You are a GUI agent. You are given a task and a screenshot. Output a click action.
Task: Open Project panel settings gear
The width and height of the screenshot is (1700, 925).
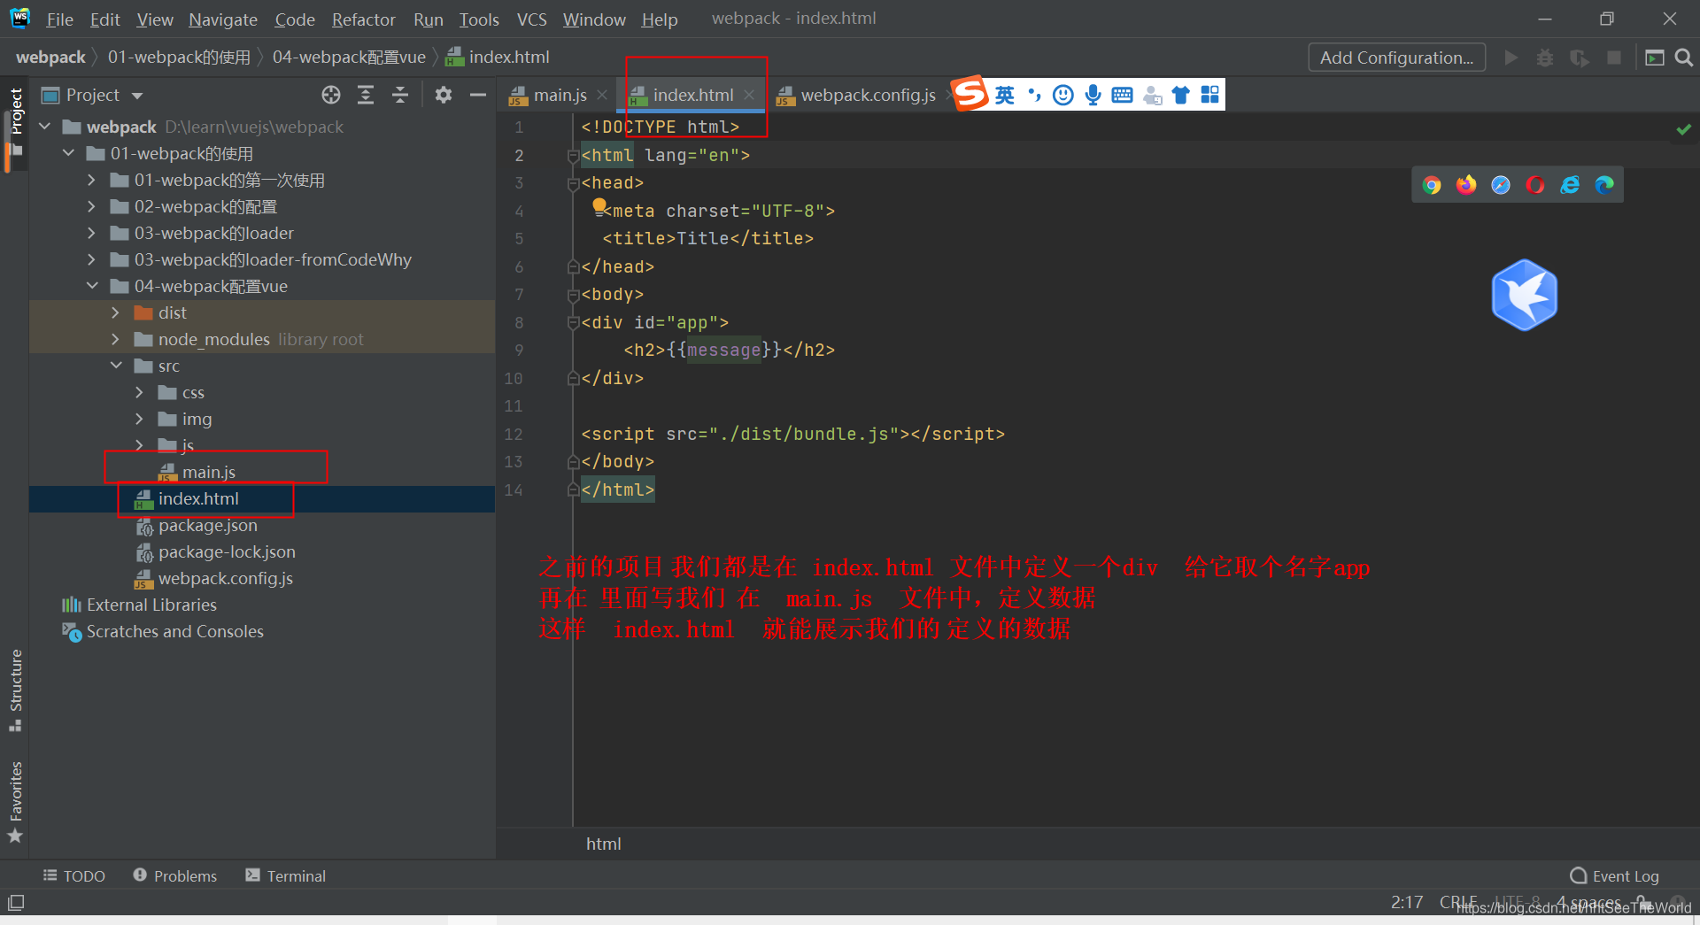coord(444,95)
